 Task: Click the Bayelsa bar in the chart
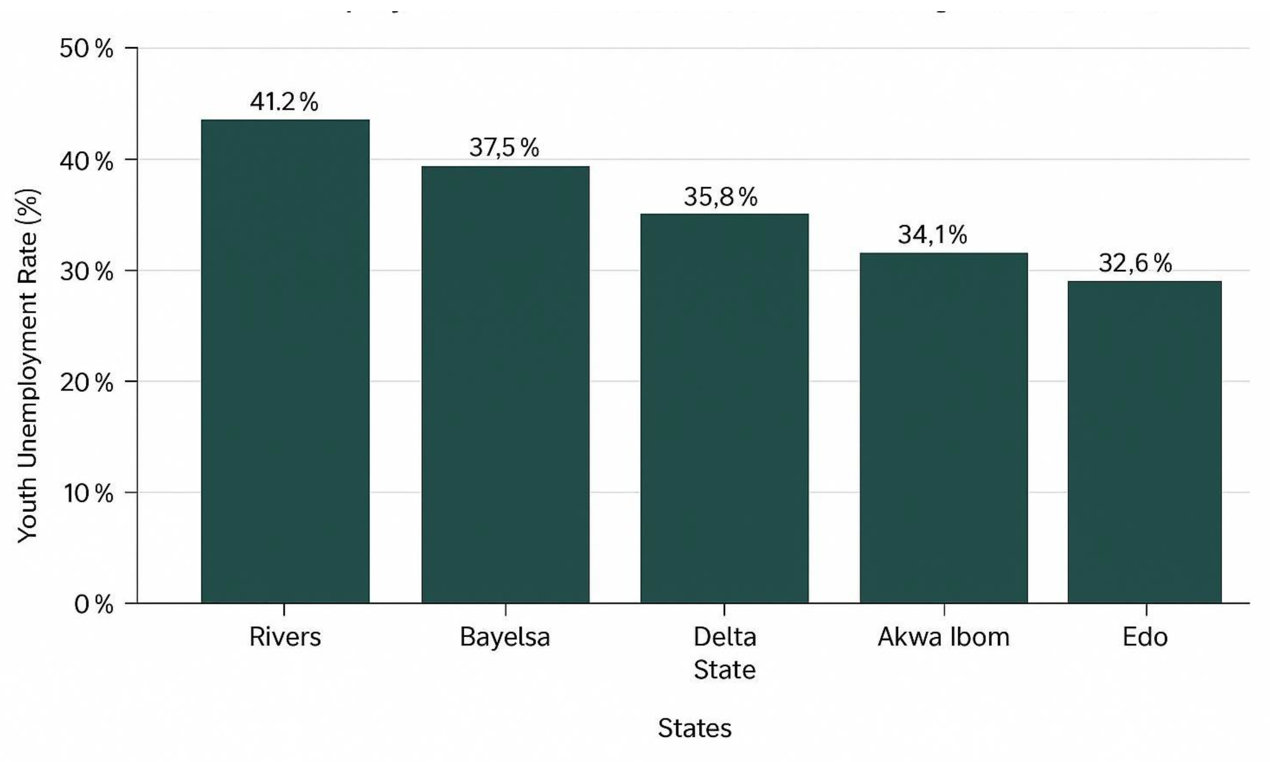click(505, 384)
